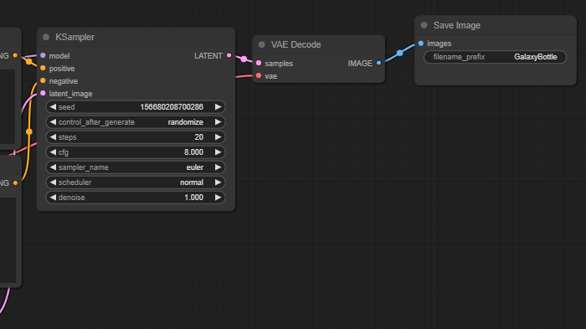Click the IMAGE output socket on VAE Decode
586x329 pixels.
coord(378,63)
